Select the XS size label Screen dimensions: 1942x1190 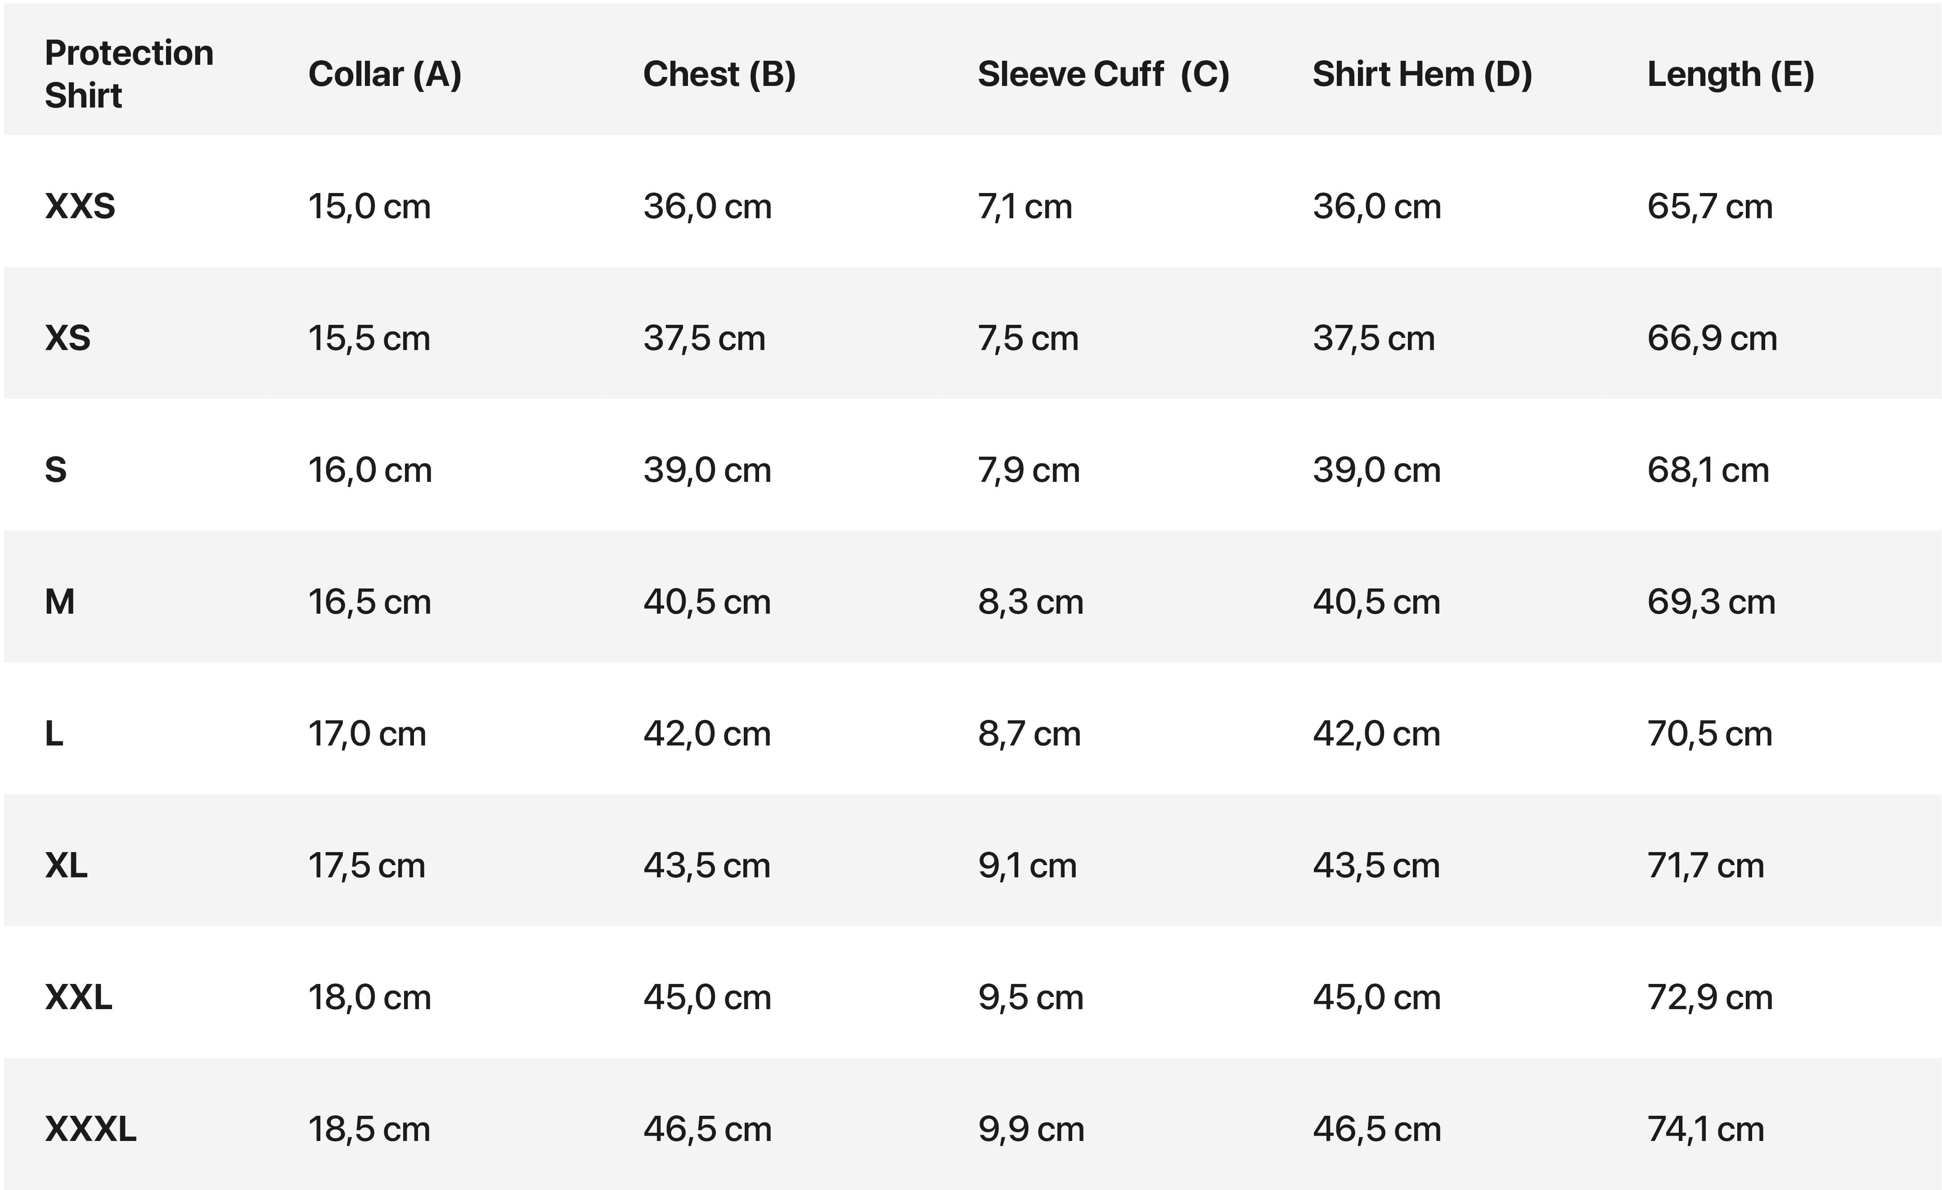[x=68, y=338]
